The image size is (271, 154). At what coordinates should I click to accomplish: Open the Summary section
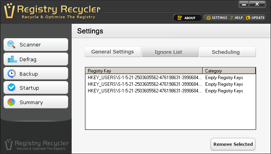(x=36, y=102)
